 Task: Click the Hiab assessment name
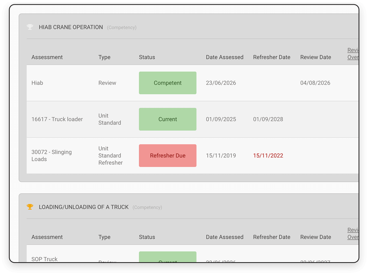37,83
